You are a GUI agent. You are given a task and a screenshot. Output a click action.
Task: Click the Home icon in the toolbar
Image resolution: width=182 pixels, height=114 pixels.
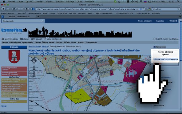pyautogui.click(x=26, y=9)
